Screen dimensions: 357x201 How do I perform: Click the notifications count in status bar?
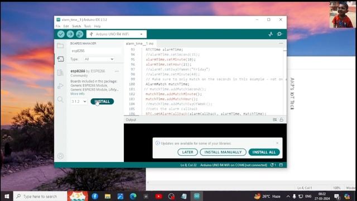click(x=273, y=165)
